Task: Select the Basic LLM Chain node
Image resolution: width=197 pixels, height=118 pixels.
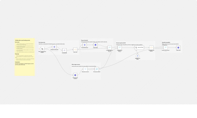Action: pos(139,47)
